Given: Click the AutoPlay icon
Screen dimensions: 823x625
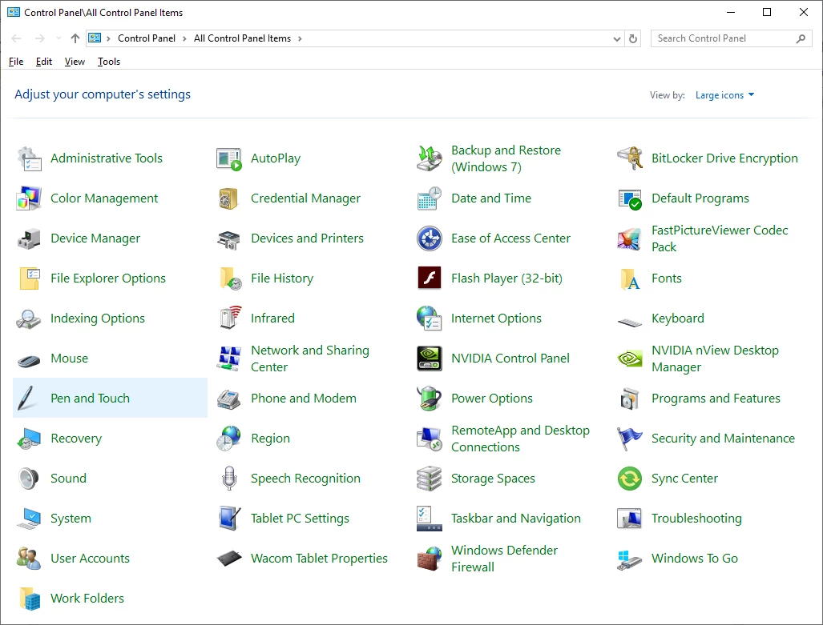Looking at the screenshot, I should (229, 159).
